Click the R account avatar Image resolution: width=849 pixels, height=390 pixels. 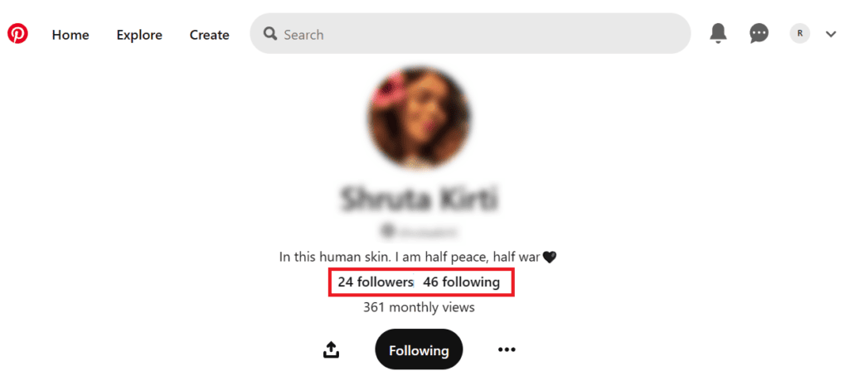(800, 34)
